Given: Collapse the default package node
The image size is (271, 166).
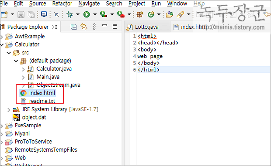Looking at the screenshot, I should (x=16, y=61).
